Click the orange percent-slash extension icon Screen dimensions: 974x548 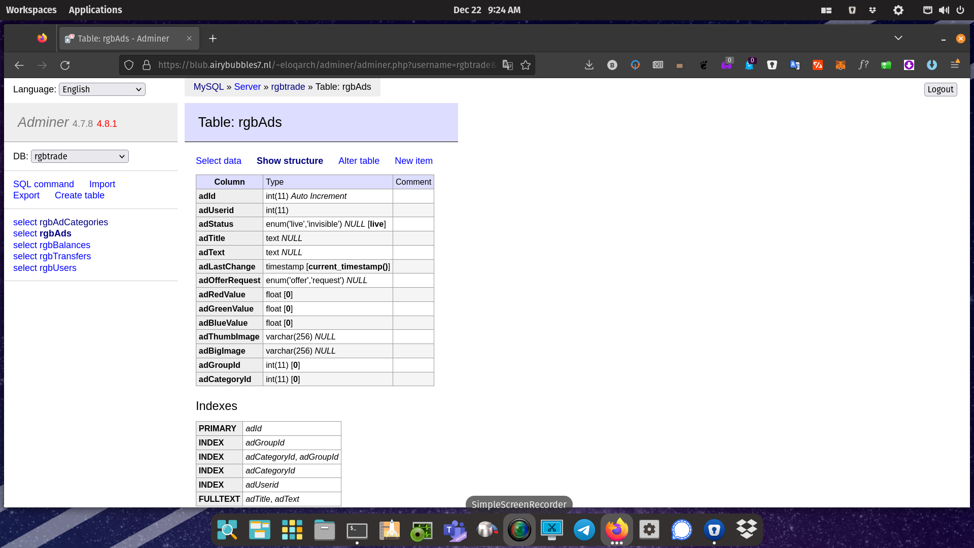818,65
